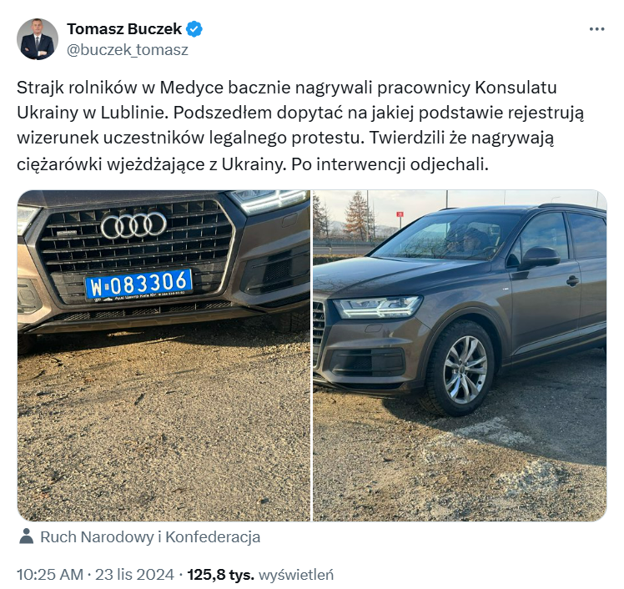Click the word wyświetleń below the photos
The height and width of the screenshot is (589, 624).
(296, 575)
